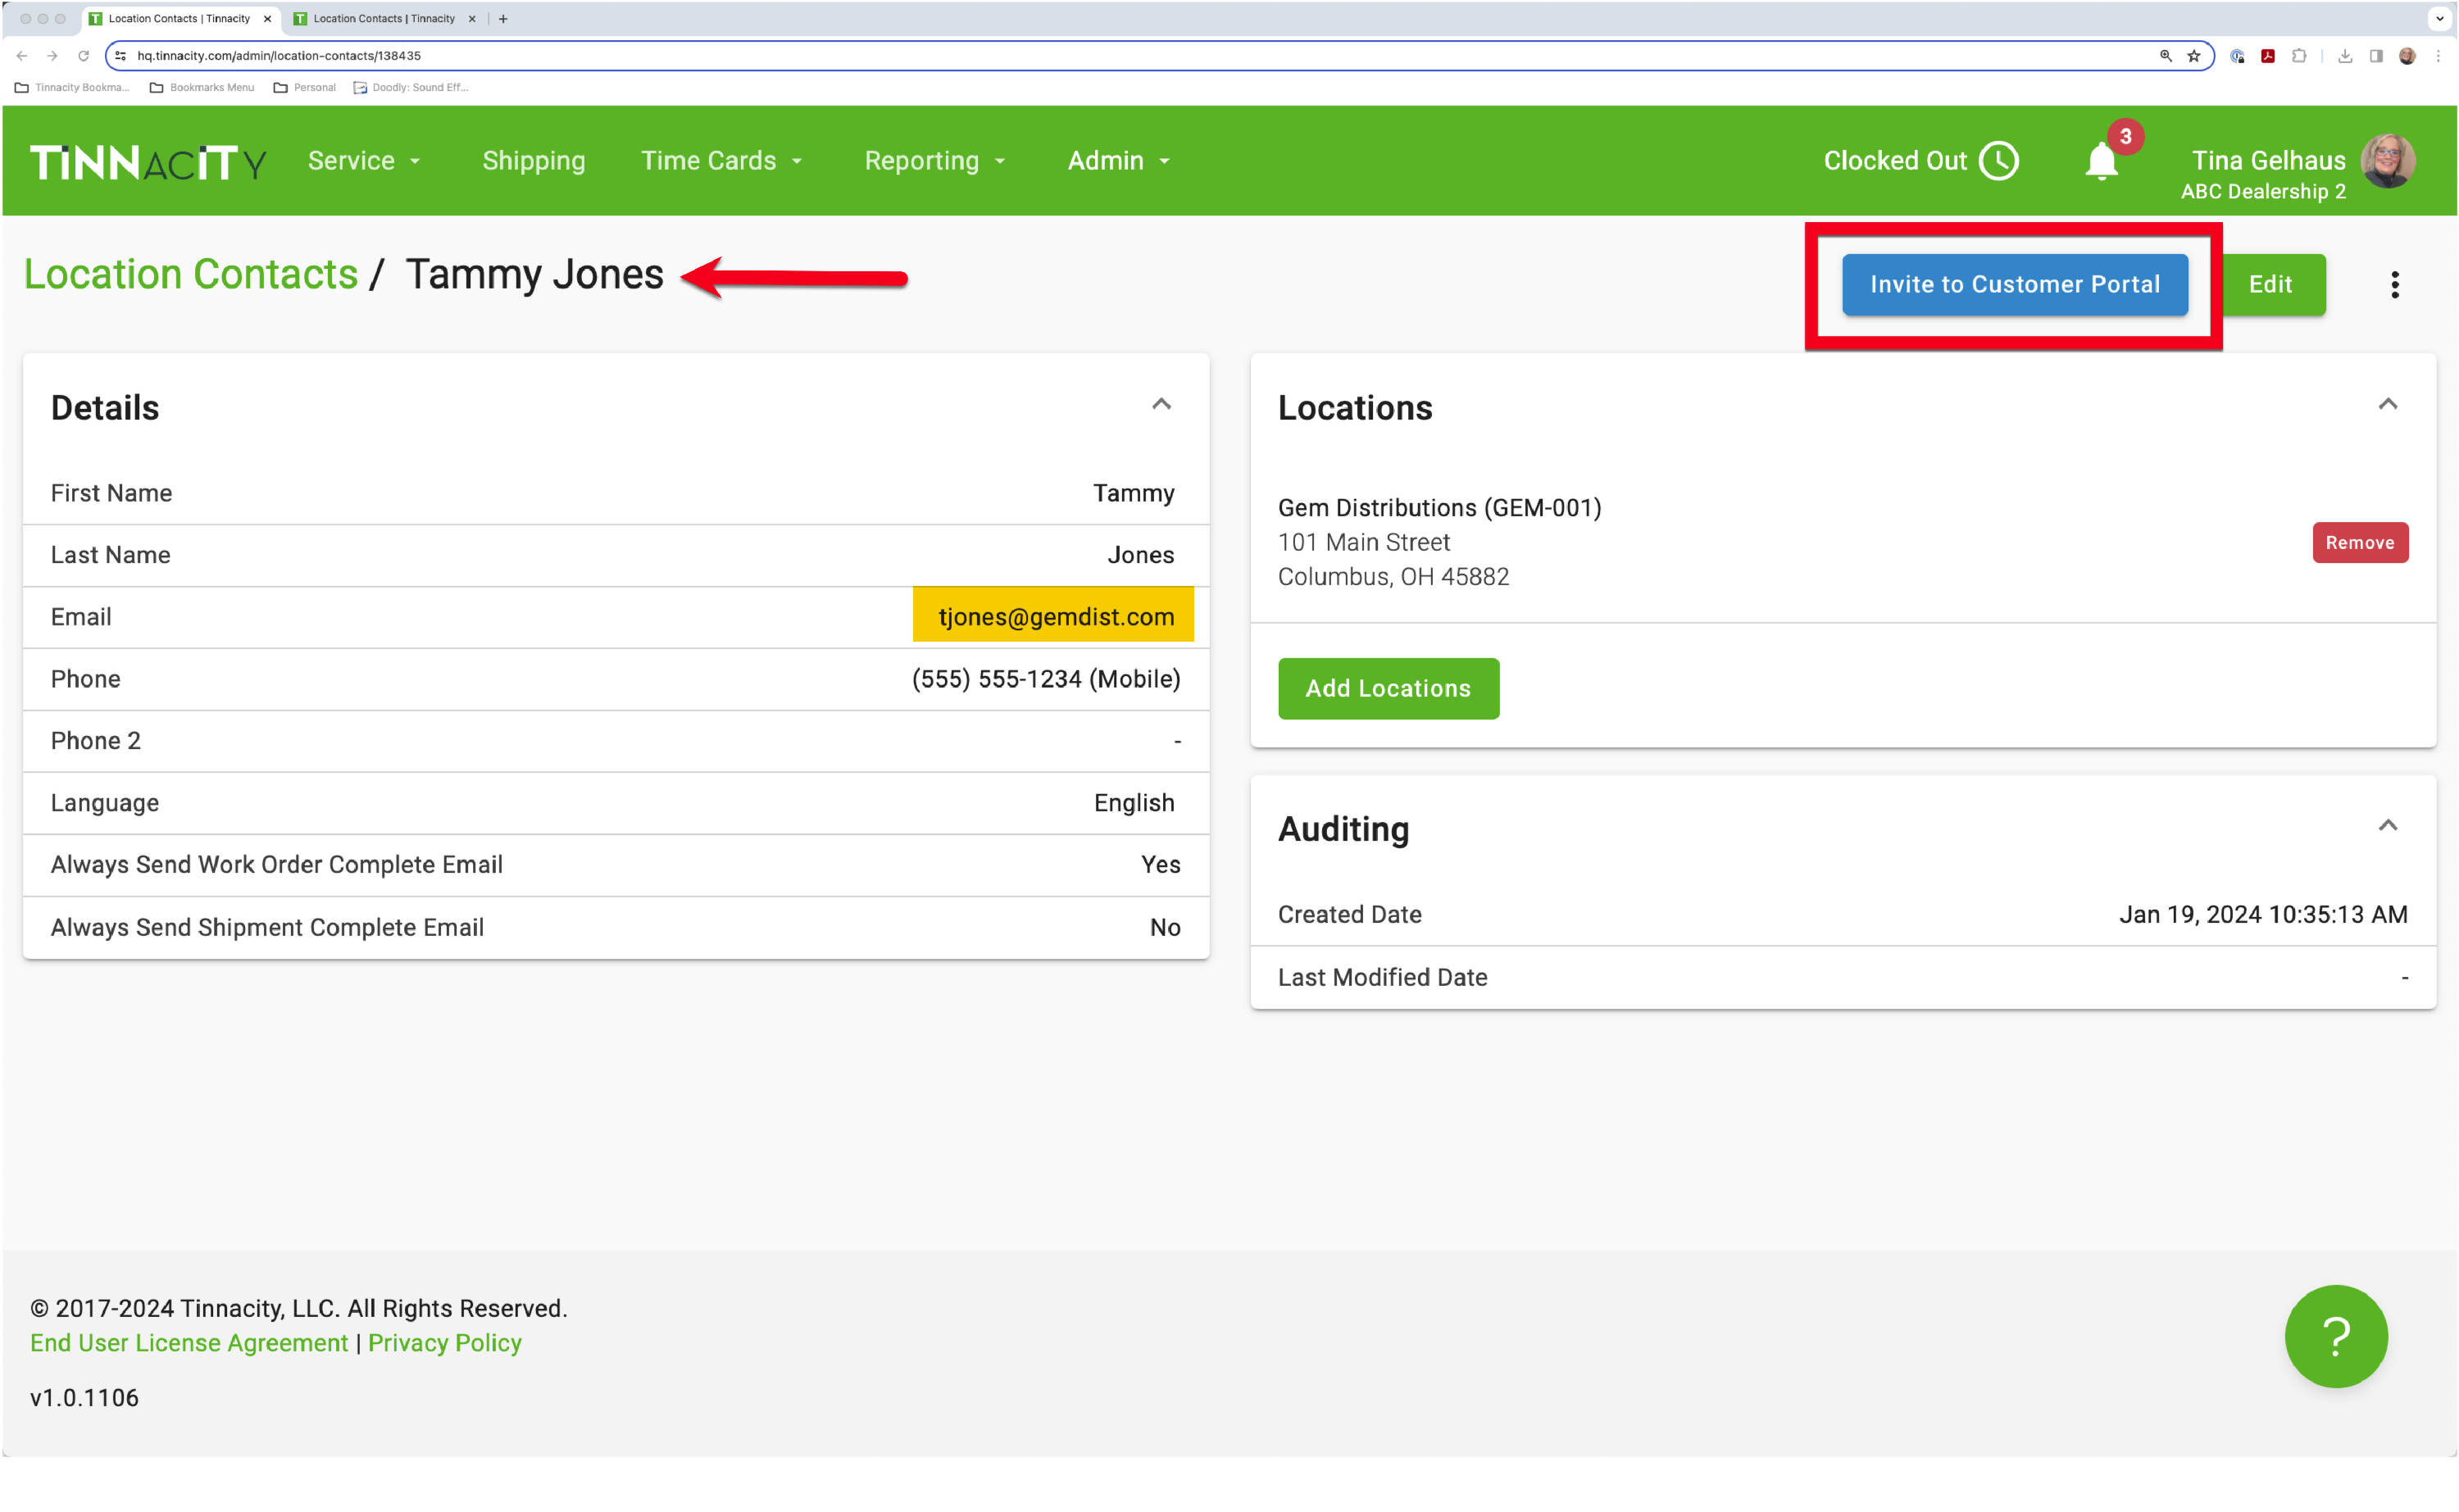Open the Privacy Policy link

coord(445,1343)
